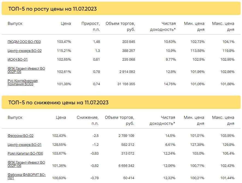The width and height of the screenshot is (242, 183).
Task: Open ФПК Гарант-Инвест БО 002Р-06 link
Action: tap(26, 164)
